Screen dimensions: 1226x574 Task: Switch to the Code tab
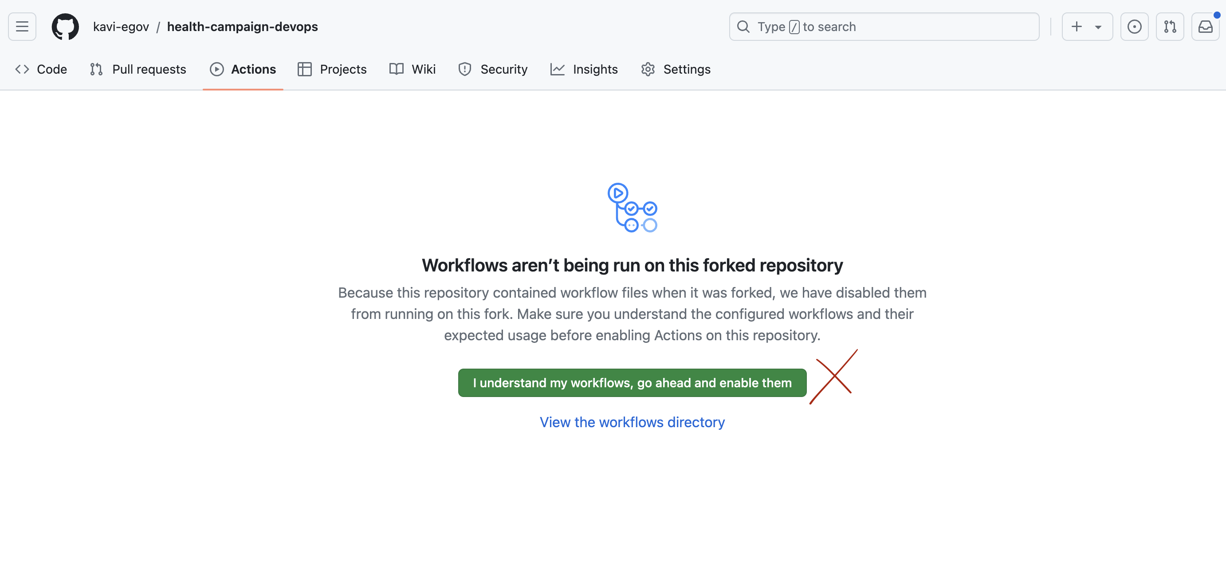tap(41, 70)
